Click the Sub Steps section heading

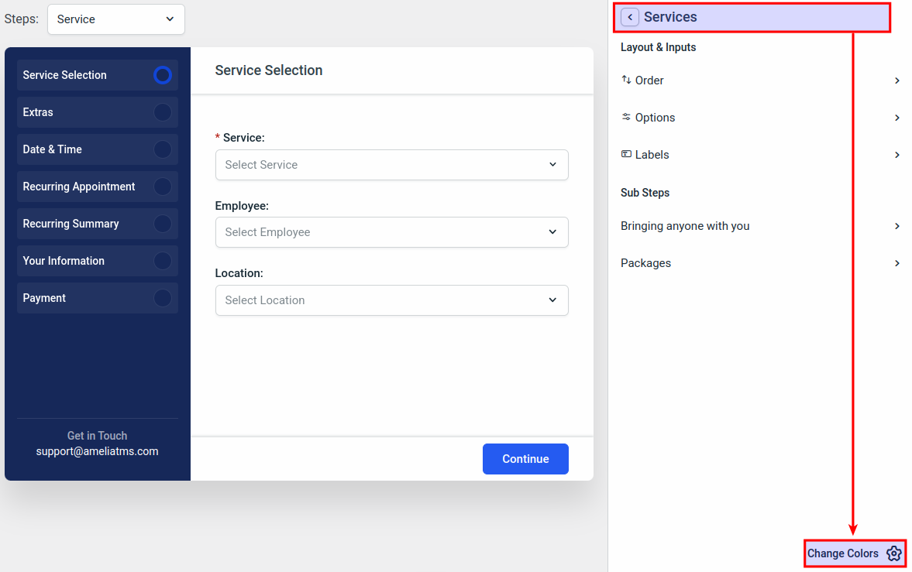[x=645, y=193]
